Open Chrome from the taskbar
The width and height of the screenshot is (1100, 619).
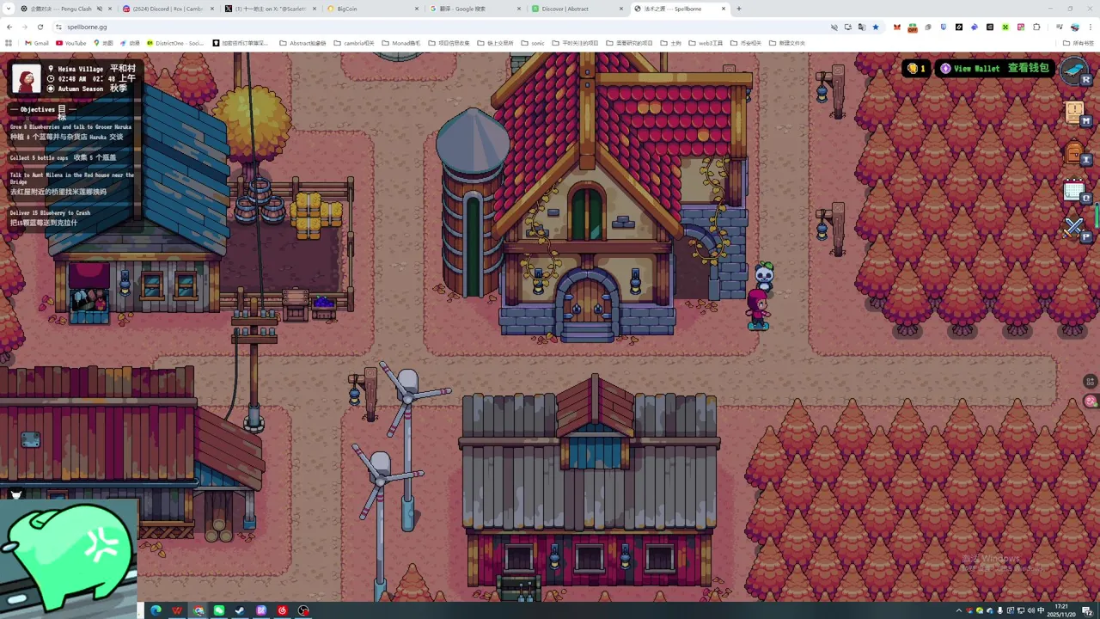199,610
